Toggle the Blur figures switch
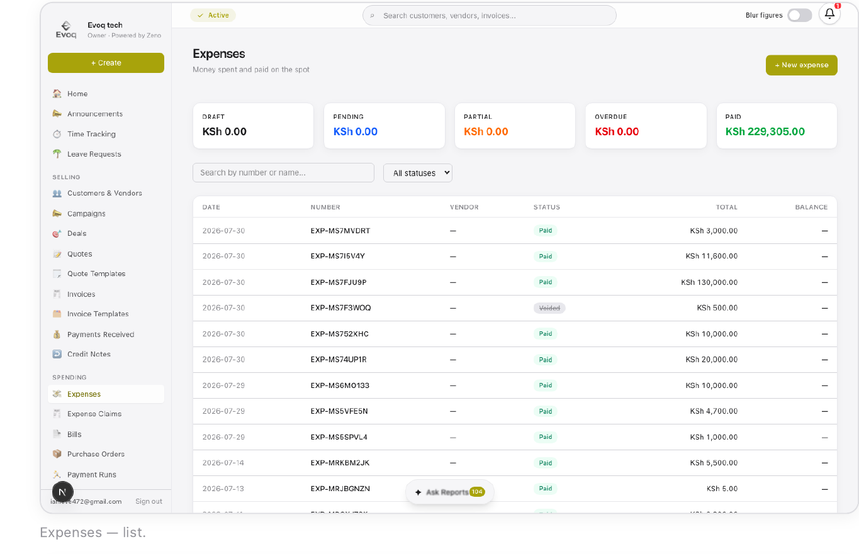The height and width of the screenshot is (554, 859). [x=800, y=15]
